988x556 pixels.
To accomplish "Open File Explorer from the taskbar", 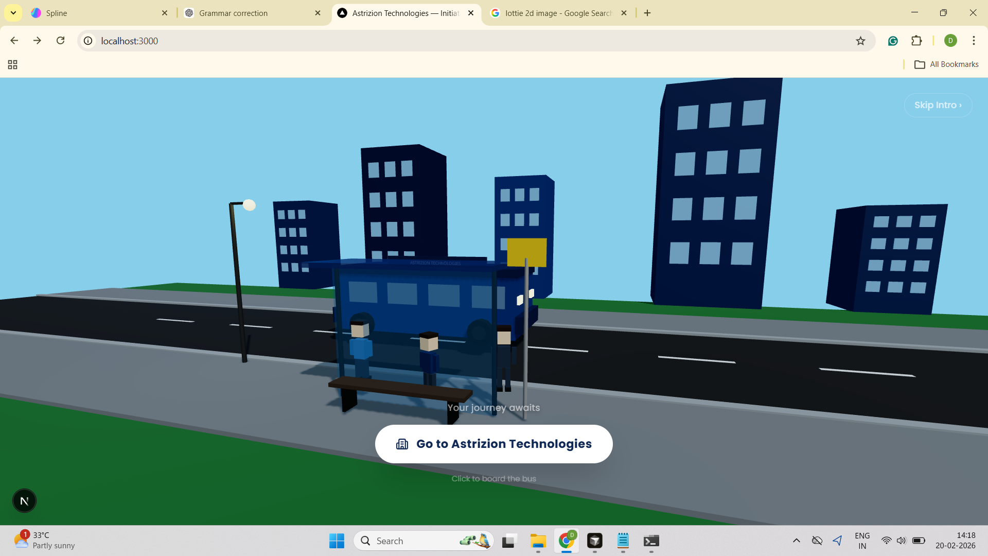I will 538,541.
